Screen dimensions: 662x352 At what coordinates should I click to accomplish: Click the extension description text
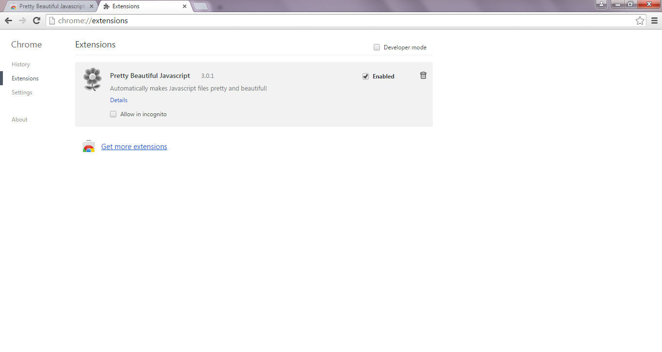189,89
